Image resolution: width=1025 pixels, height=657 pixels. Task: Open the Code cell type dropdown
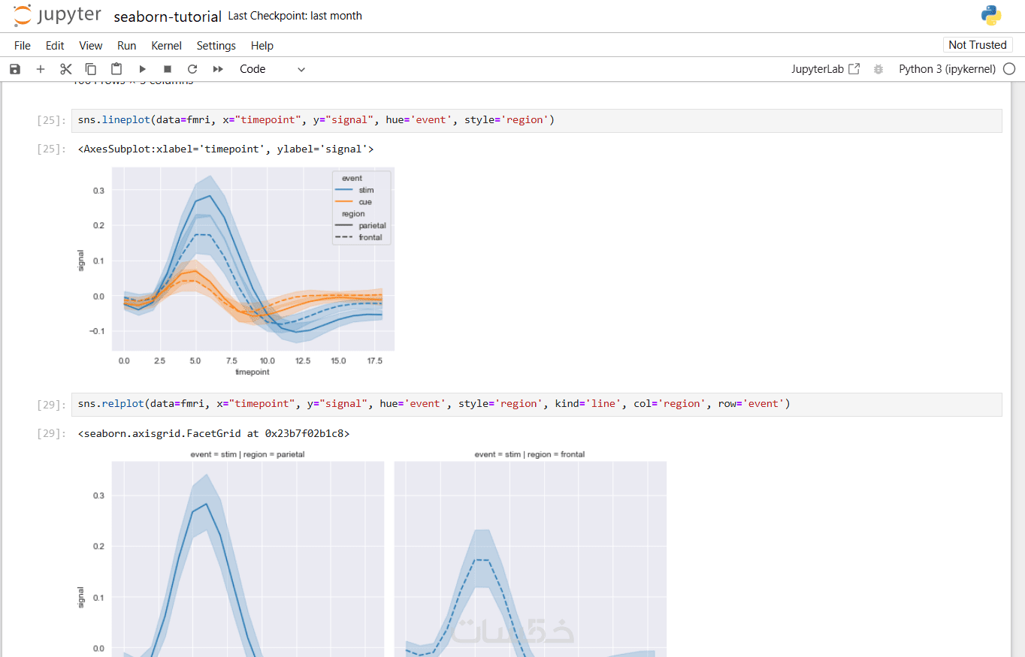pyautogui.click(x=272, y=69)
